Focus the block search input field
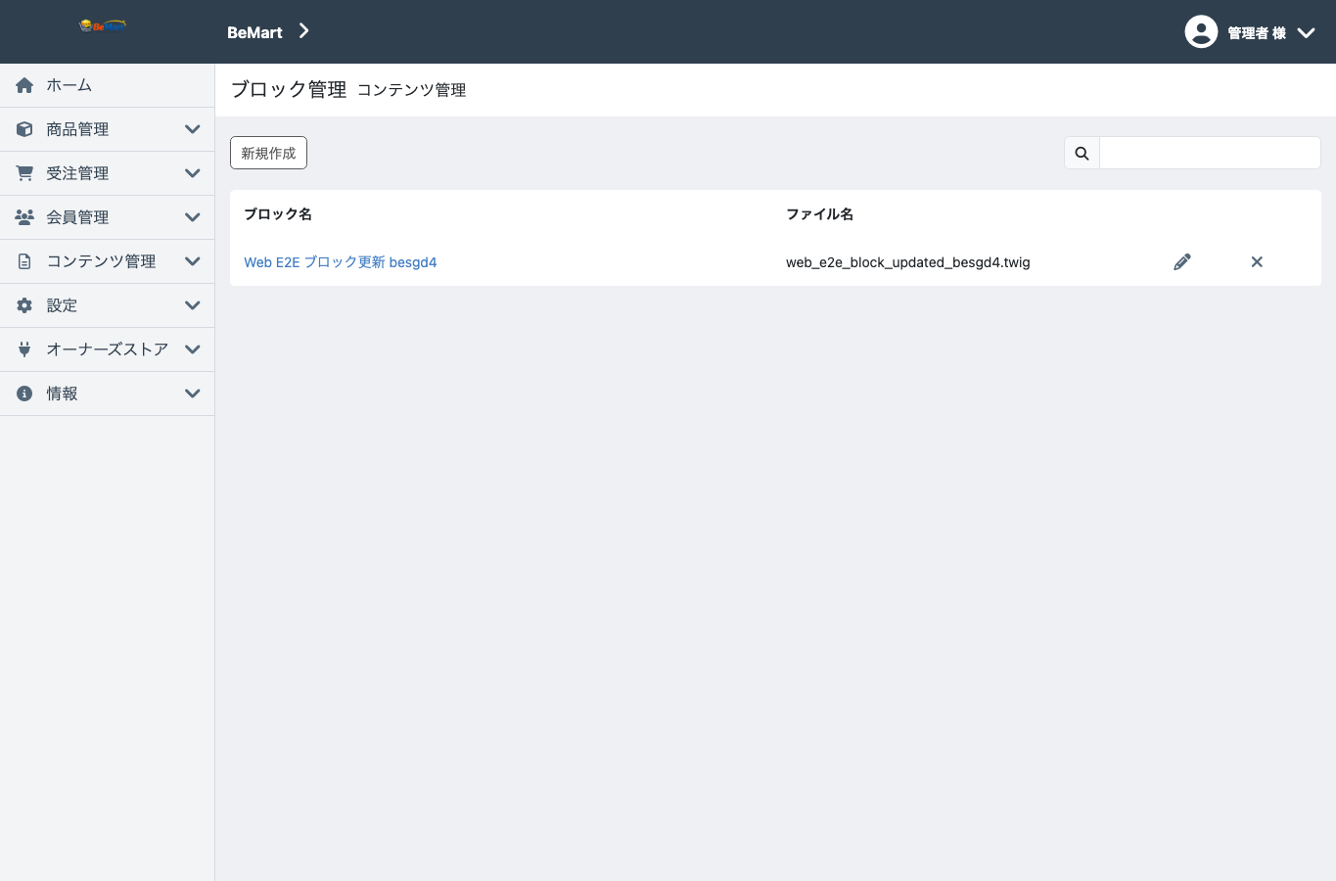Image resolution: width=1336 pixels, height=881 pixels. click(x=1210, y=153)
